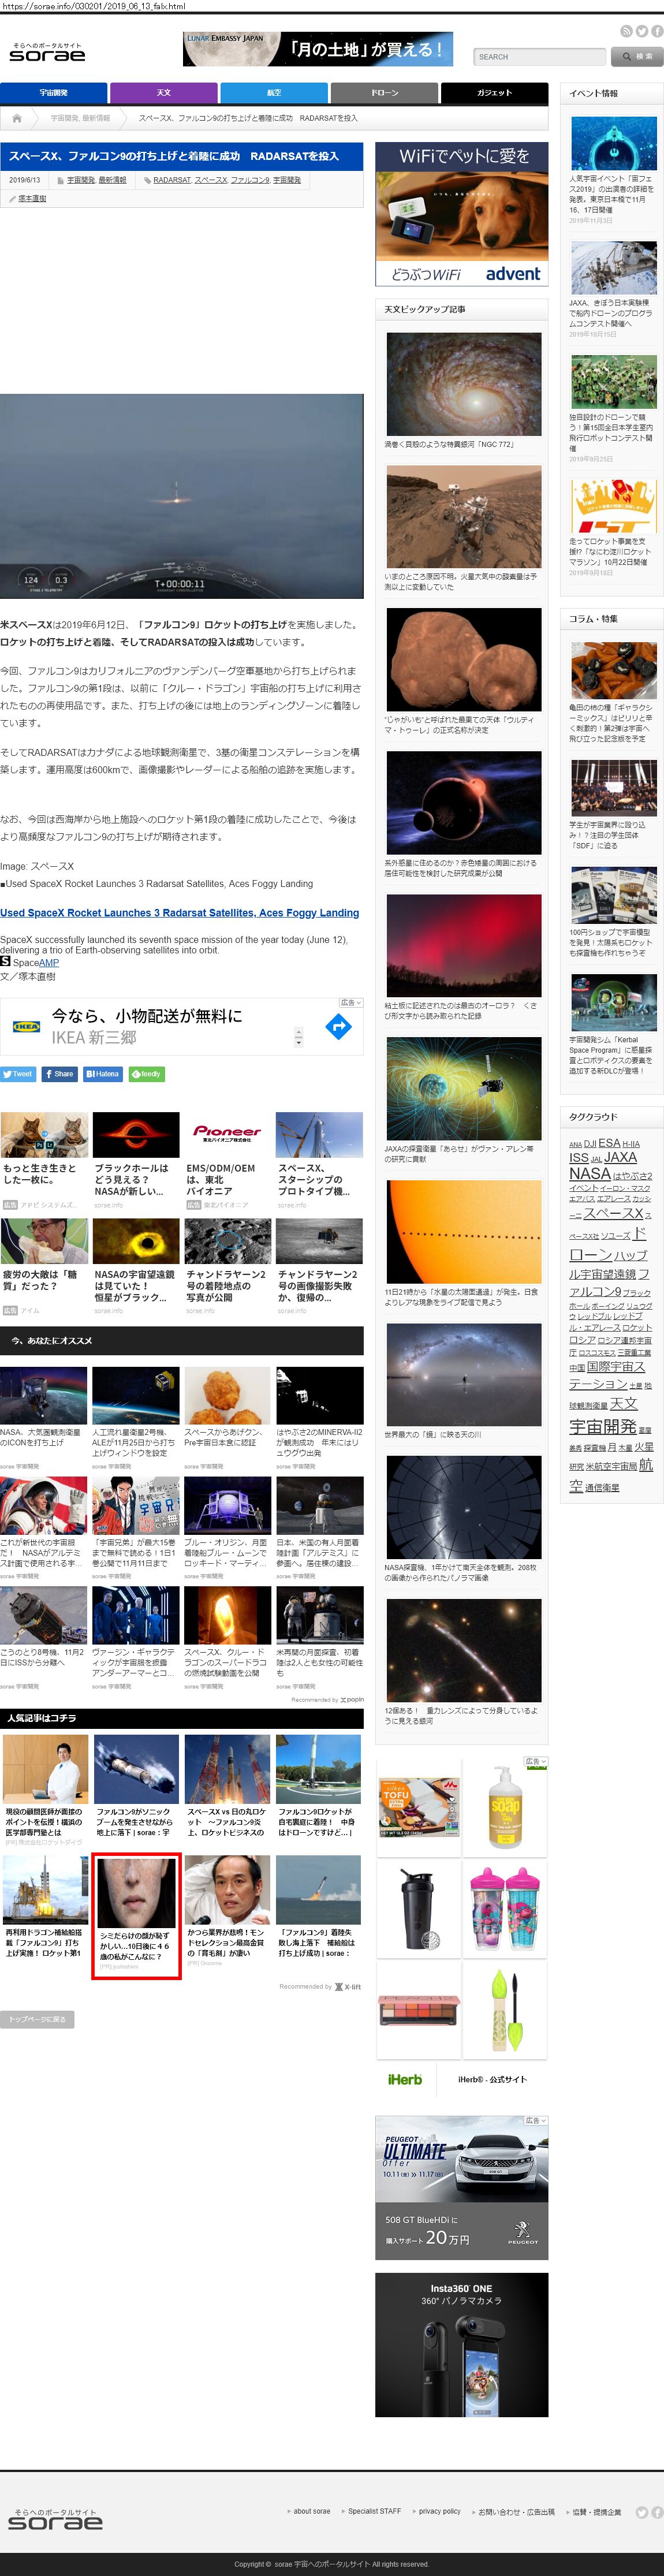Click the Facebook icon in the footer
Image resolution: width=664 pixels, height=2576 pixels.
[656, 2511]
